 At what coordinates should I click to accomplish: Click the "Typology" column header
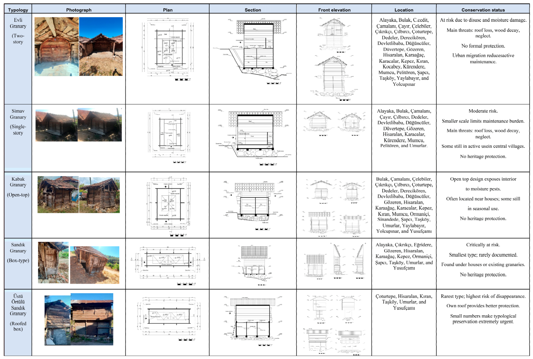coord(18,10)
